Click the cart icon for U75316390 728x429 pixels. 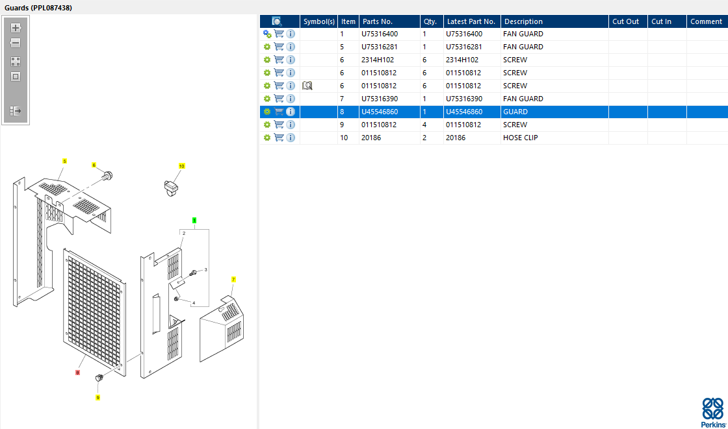tap(279, 99)
